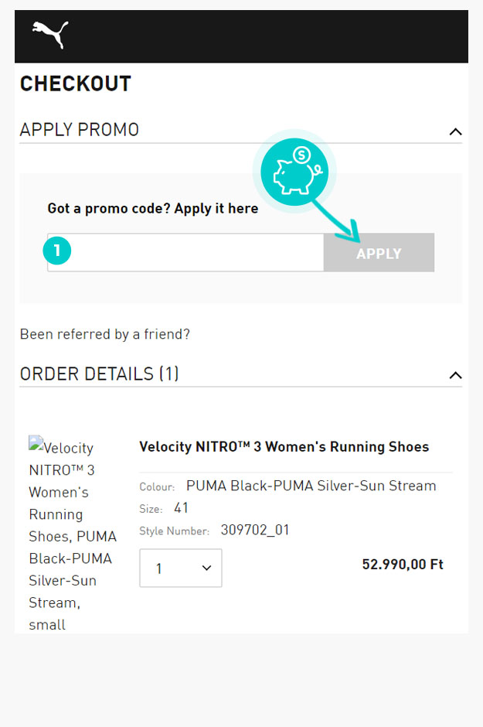This screenshot has height=727, width=483.
Task: Open the quantity dropdown showing 1
Action: 181,568
